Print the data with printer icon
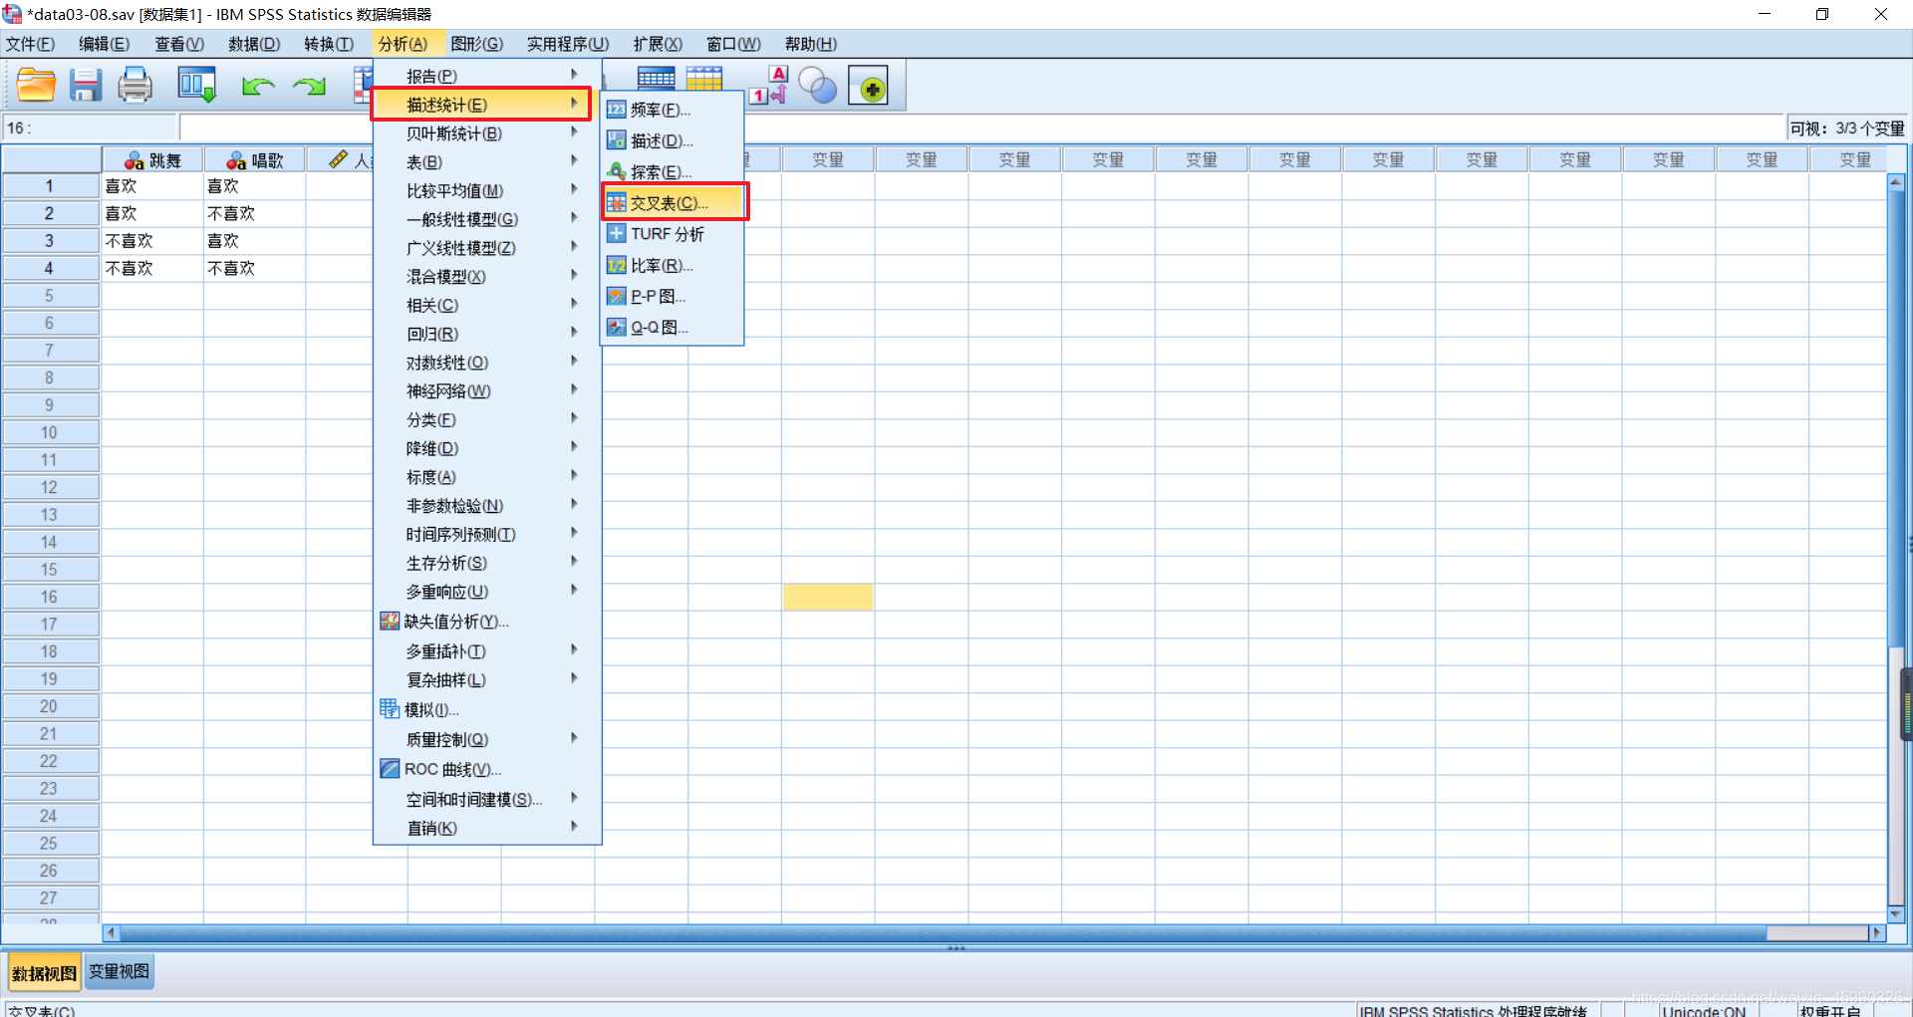 (136, 86)
